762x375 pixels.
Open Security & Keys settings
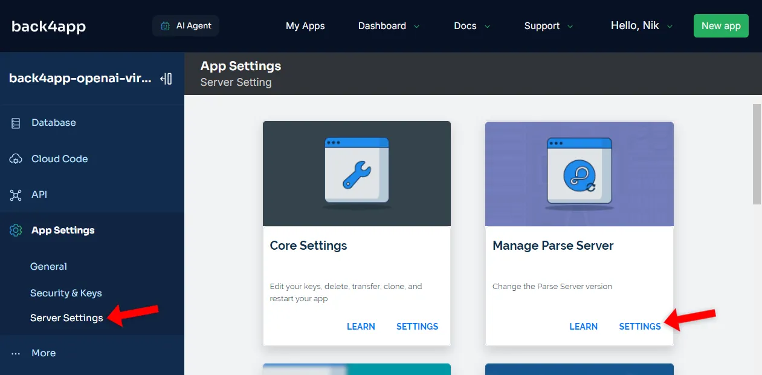click(x=66, y=293)
